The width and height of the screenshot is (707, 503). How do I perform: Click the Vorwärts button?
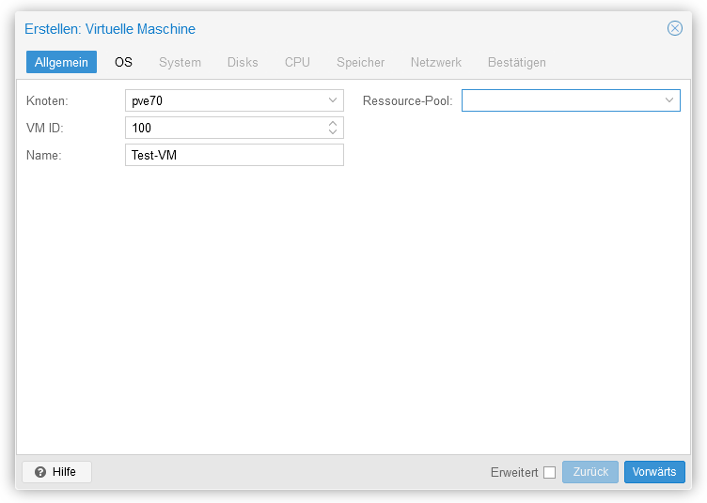(654, 472)
